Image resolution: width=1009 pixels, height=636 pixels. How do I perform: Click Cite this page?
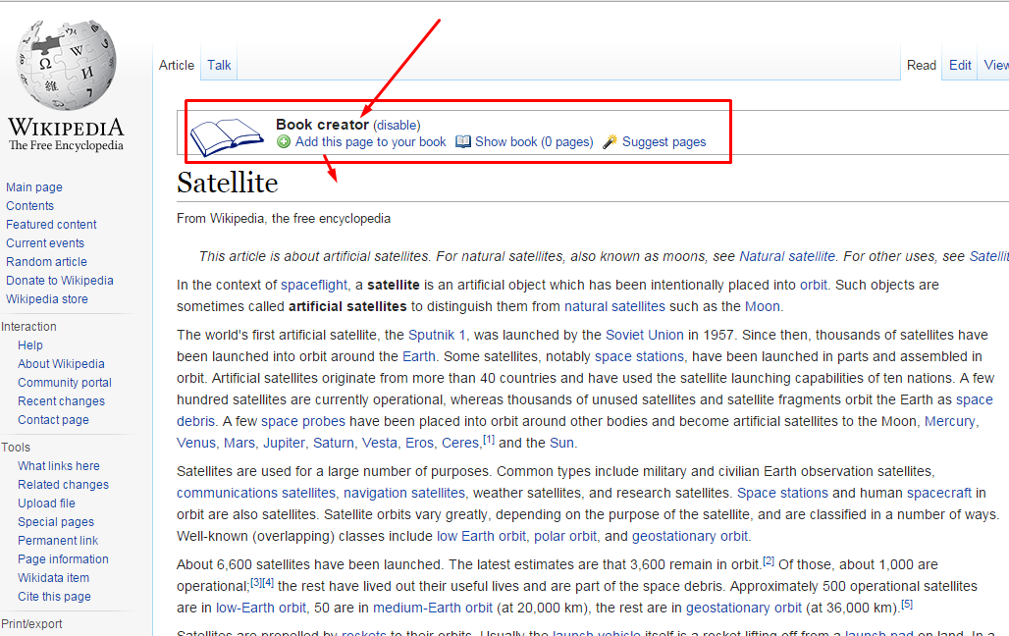pos(54,597)
